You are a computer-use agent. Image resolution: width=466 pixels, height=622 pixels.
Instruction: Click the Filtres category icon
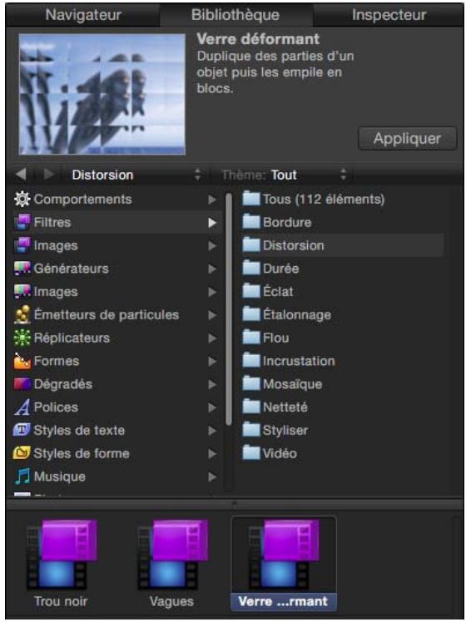[x=22, y=222]
